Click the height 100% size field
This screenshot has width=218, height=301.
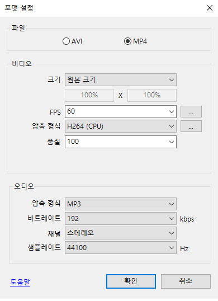coord(152,95)
